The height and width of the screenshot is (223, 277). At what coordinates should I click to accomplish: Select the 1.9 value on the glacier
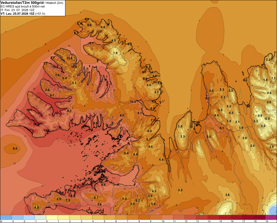(x=115, y=53)
